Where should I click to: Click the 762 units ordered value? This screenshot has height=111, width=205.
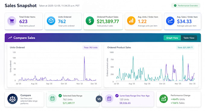point(62,22)
